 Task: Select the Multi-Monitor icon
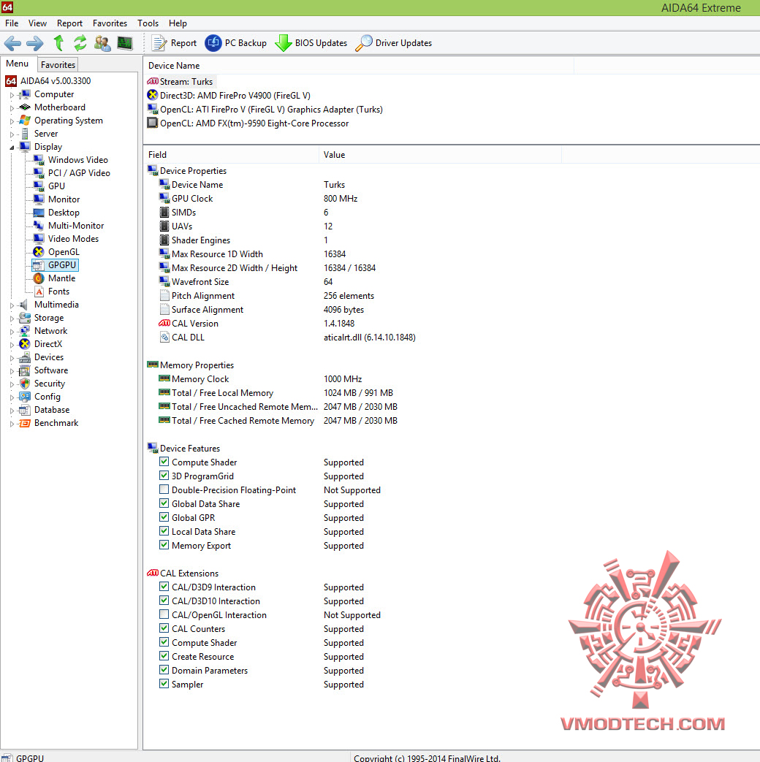tap(39, 226)
